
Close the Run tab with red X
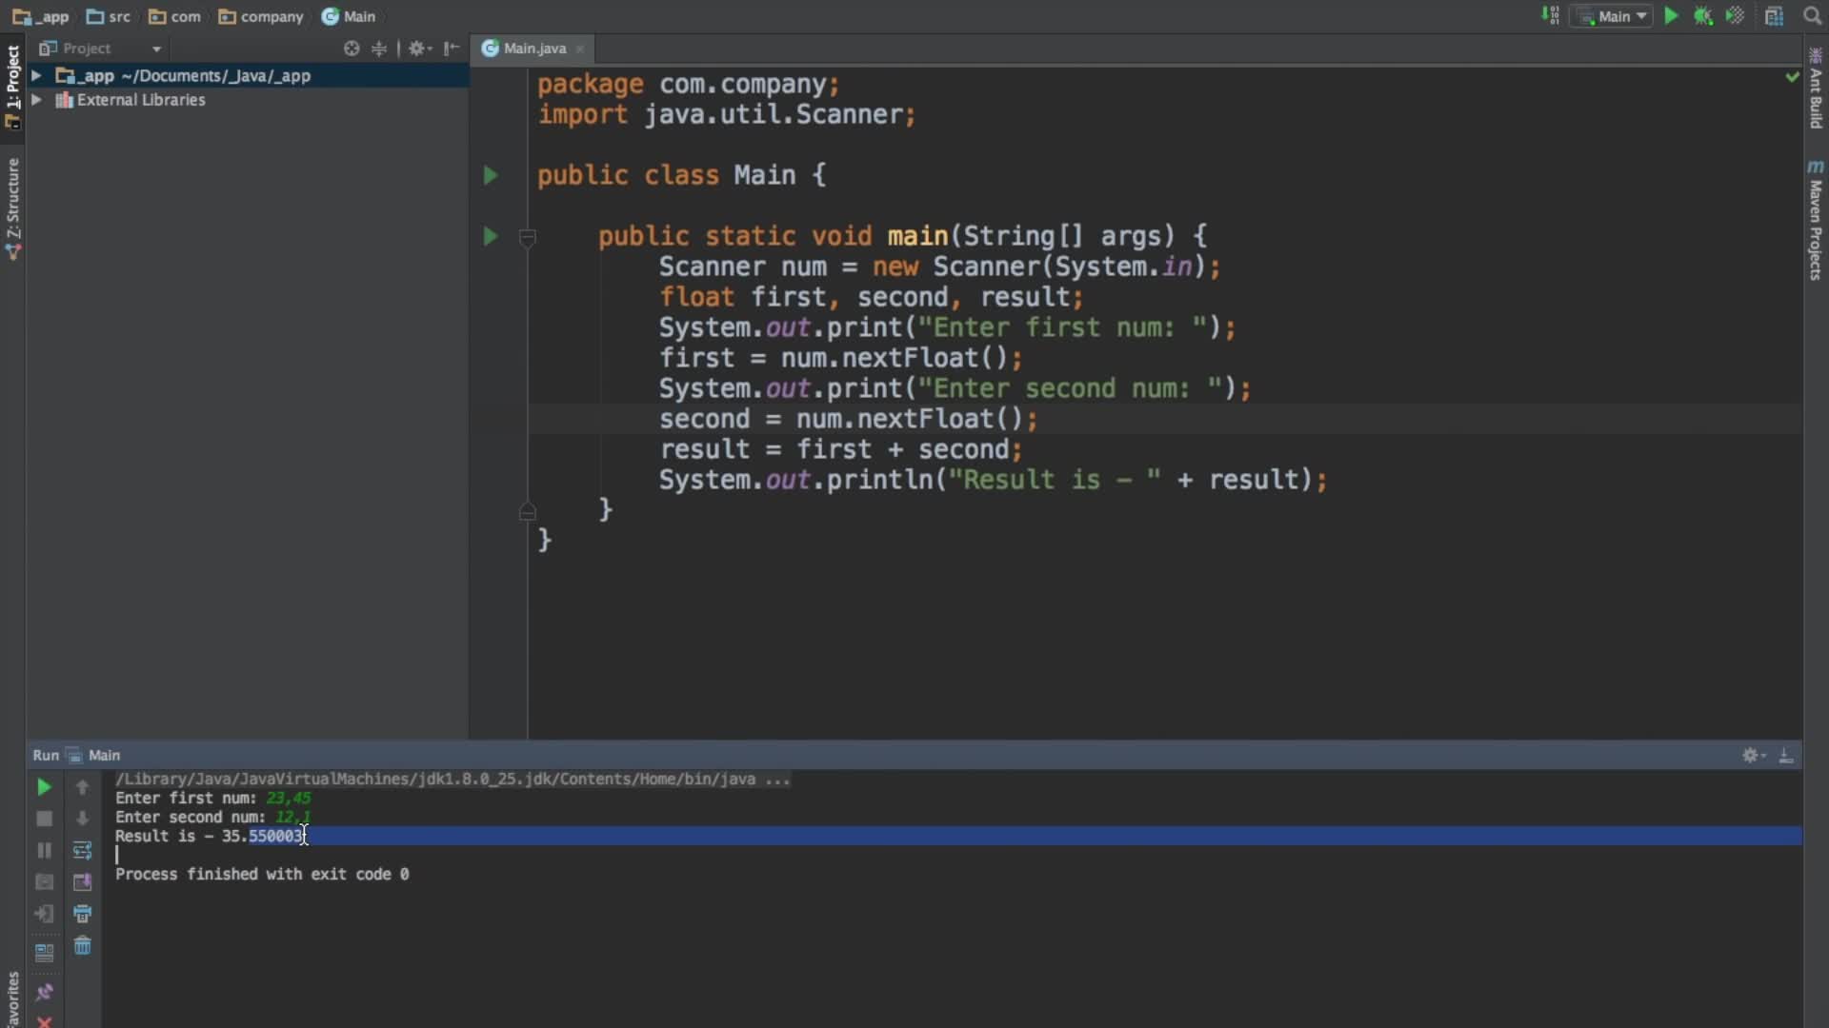[x=44, y=1021]
